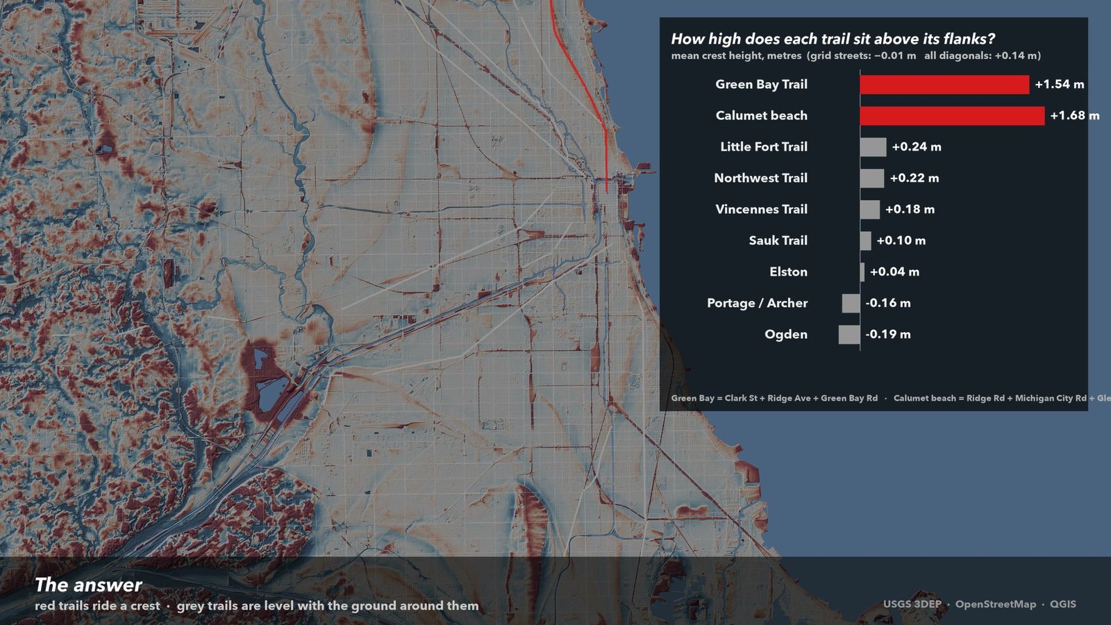Click the red Calumet beach bar

(952, 116)
